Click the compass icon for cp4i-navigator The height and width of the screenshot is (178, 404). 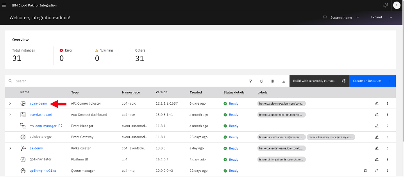pos(23,159)
